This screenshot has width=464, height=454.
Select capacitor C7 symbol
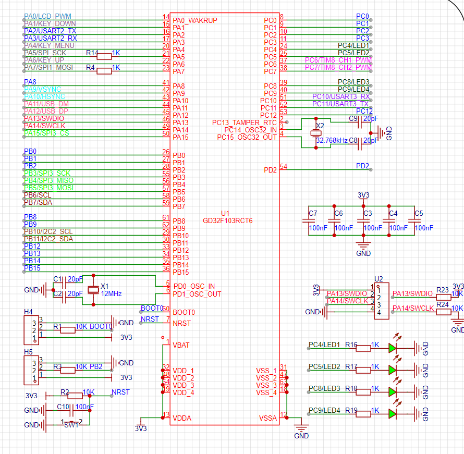tap(308, 220)
